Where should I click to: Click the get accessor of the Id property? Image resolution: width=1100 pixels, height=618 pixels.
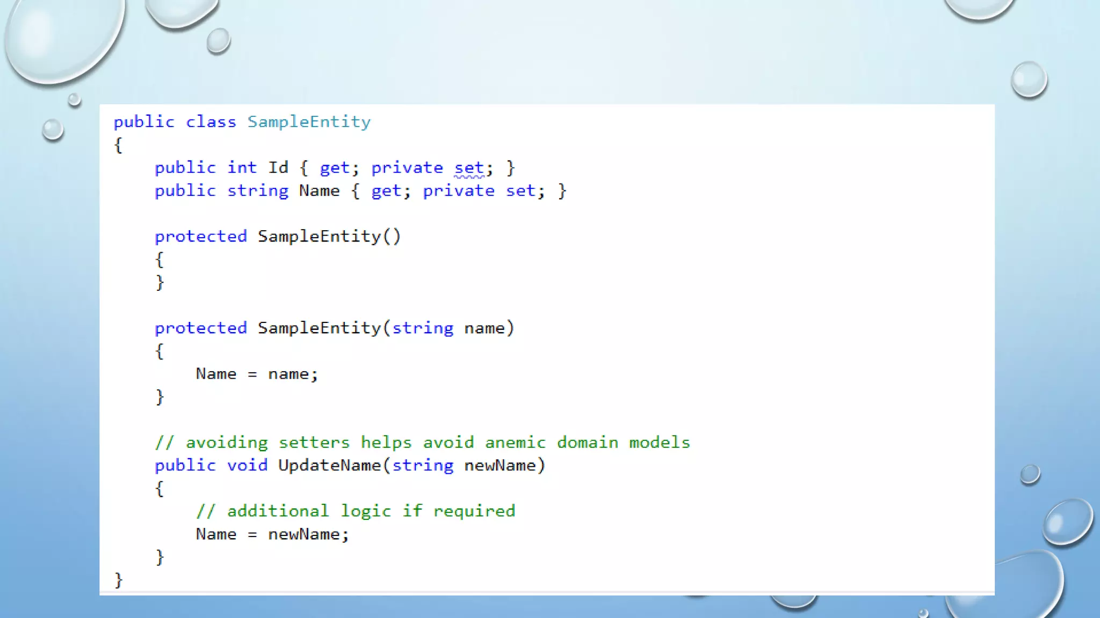click(335, 168)
